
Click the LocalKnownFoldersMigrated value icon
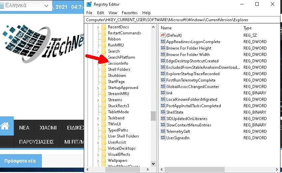pos(163,99)
